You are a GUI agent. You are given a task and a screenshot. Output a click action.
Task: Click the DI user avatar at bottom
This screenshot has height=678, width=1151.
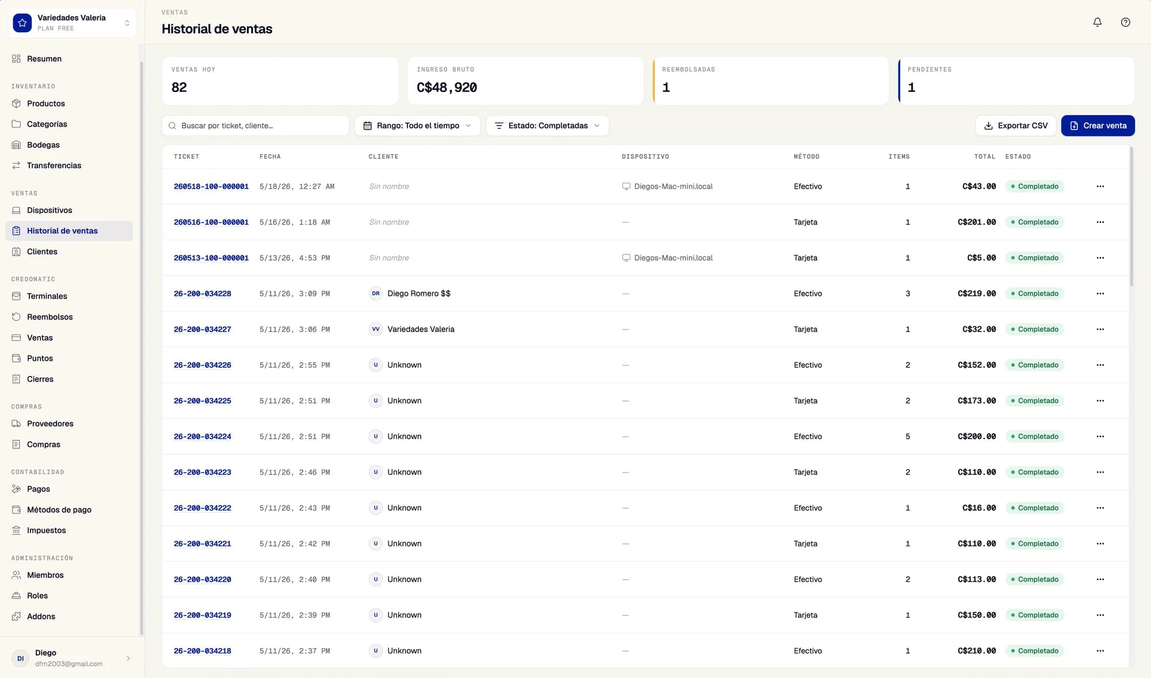(21, 658)
